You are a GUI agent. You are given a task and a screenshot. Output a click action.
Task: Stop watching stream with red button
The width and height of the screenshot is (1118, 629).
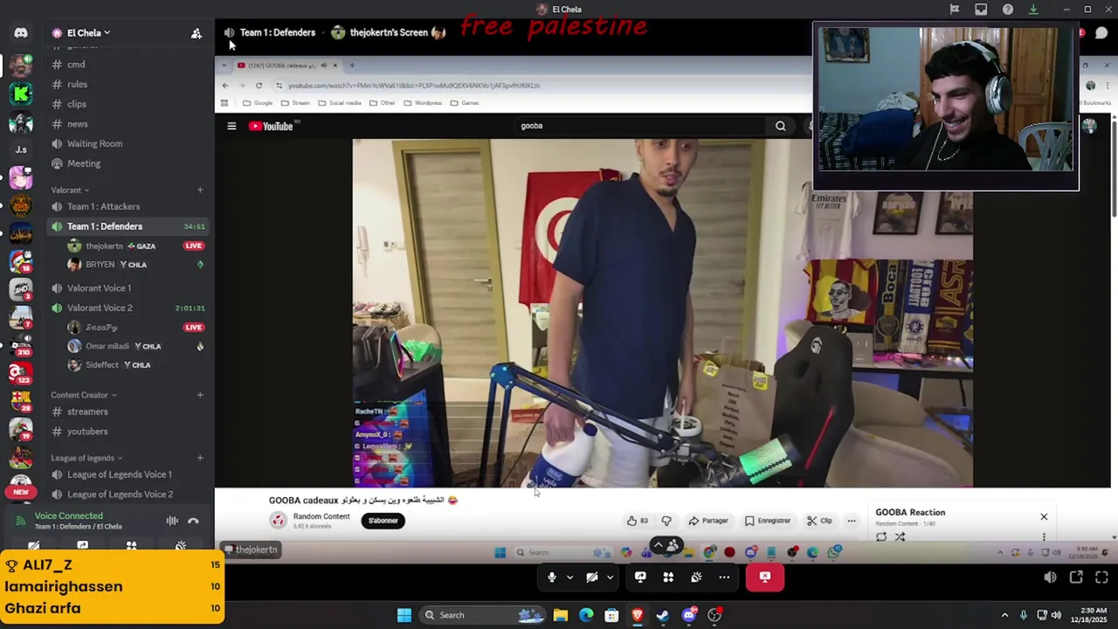(765, 577)
